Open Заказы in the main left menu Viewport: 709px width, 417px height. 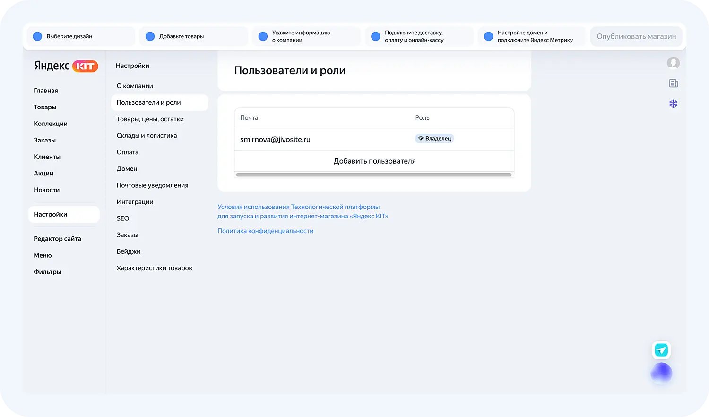pyautogui.click(x=44, y=140)
